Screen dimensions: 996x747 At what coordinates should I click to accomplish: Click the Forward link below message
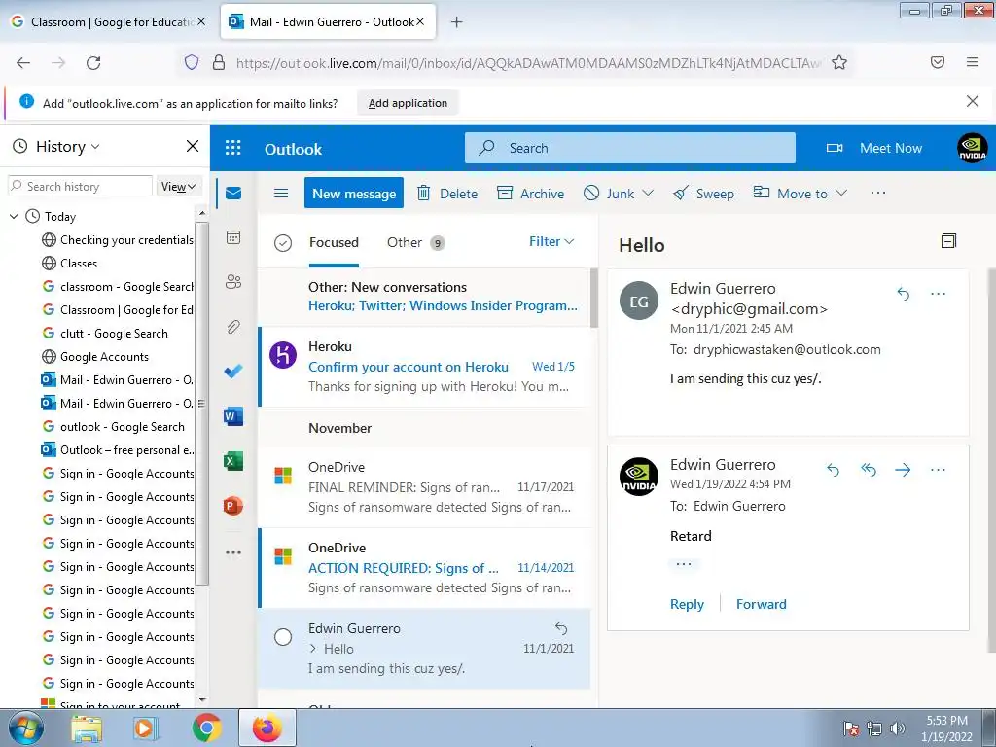(x=761, y=604)
